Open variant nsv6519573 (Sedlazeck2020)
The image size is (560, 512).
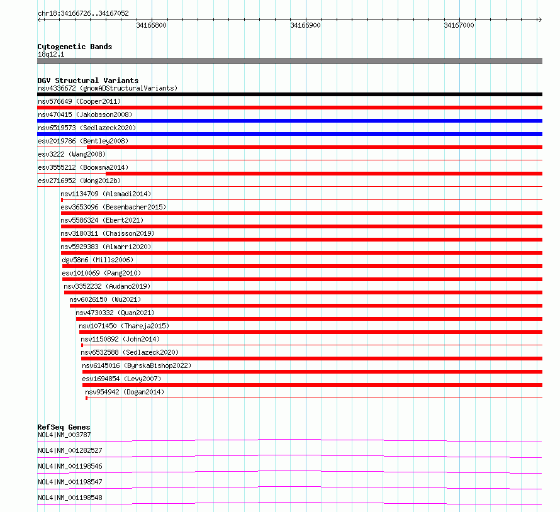87,128
